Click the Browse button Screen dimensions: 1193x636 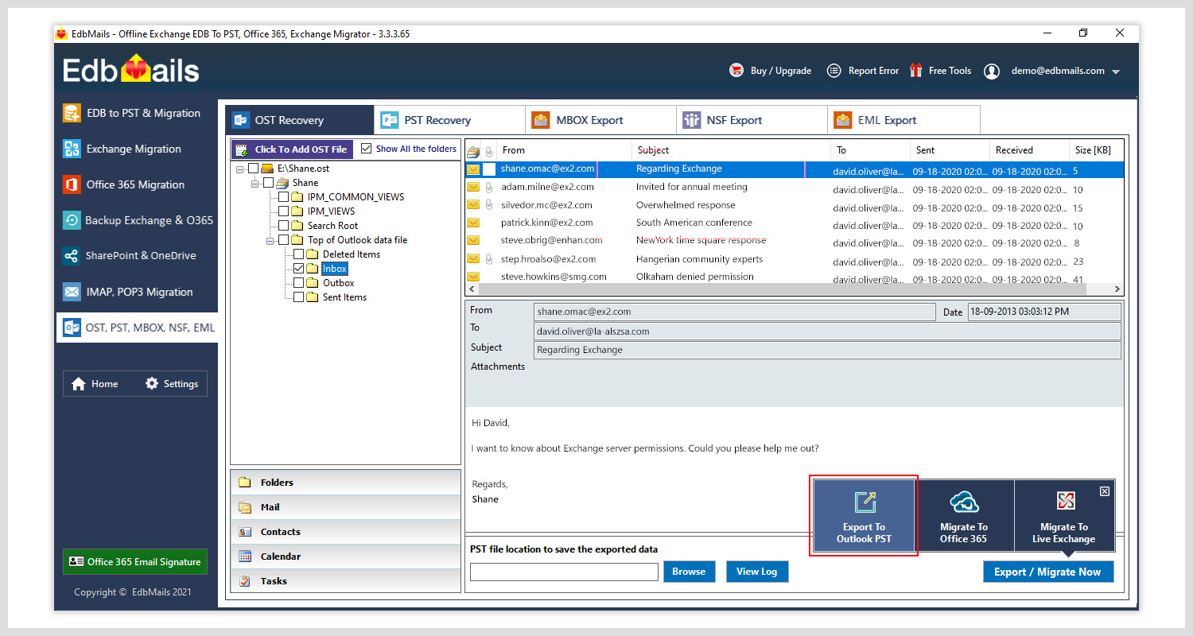coord(689,572)
